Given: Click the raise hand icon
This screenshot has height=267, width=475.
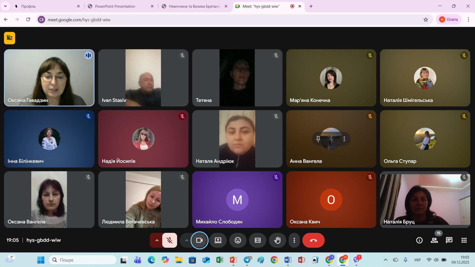Looking at the screenshot, I should (277, 240).
